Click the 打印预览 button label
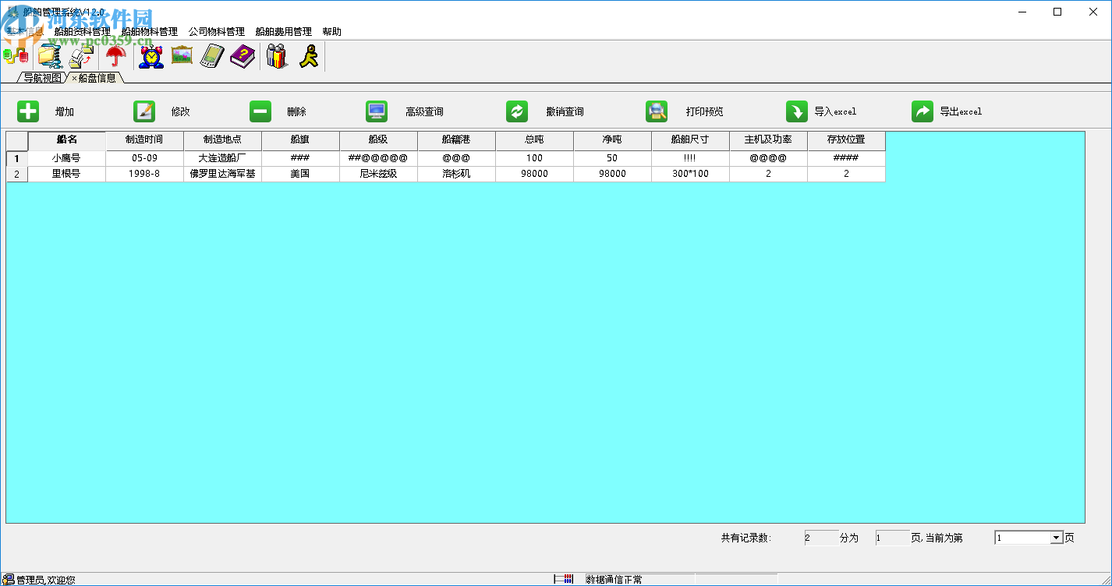The width and height of the screenshot is (1112, 586). tap(705, 112)
